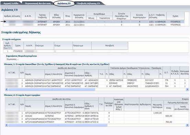Click Πίνακας 1 horizontal scrollbar thumb

coord(52,89)
